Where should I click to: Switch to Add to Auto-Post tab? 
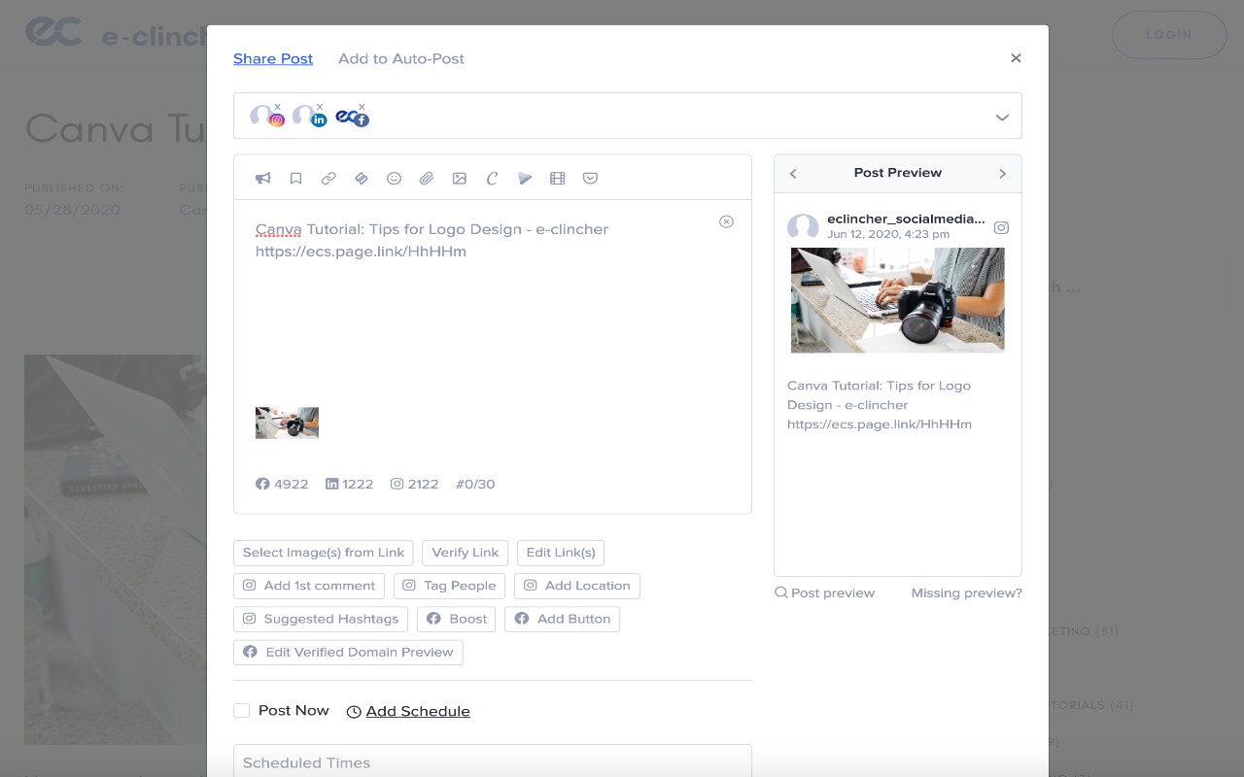(400, 59)
